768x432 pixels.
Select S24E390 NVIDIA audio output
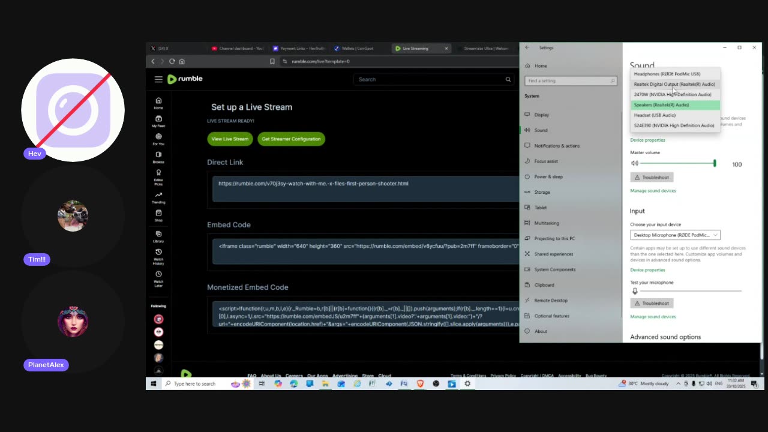click(675, 125)
